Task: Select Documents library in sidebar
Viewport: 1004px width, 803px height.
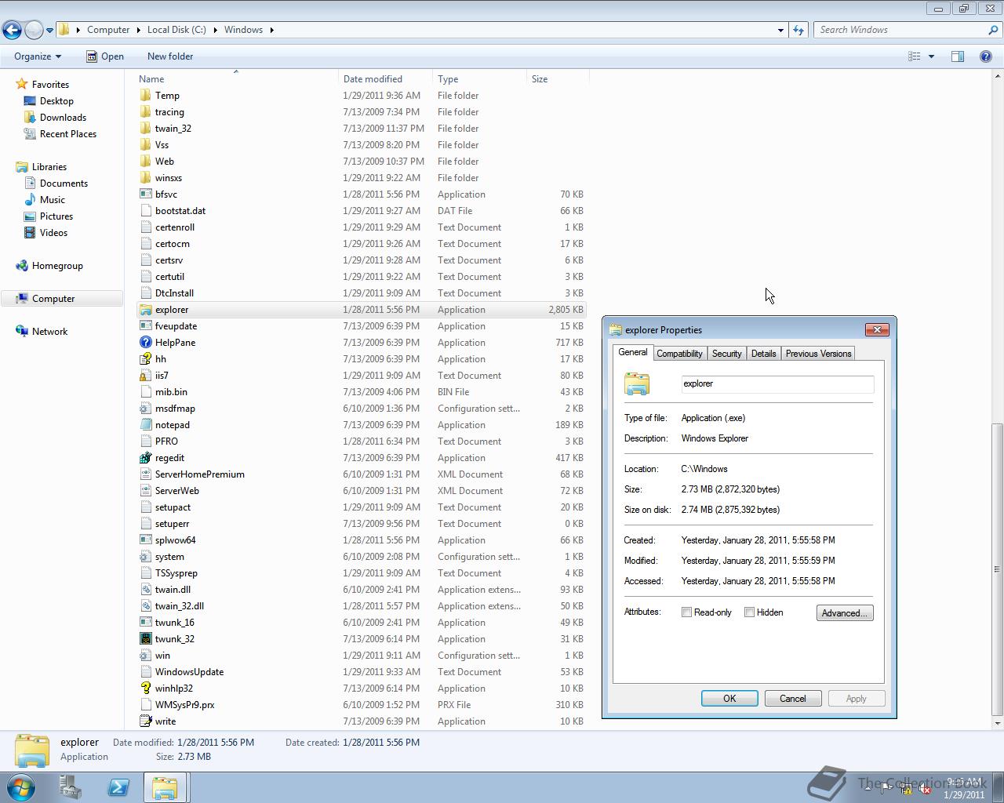Action: point(64,183)
